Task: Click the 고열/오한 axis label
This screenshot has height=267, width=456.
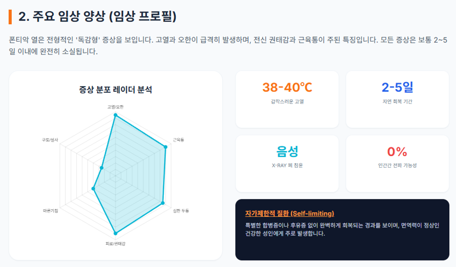Action: coord(116,107)
